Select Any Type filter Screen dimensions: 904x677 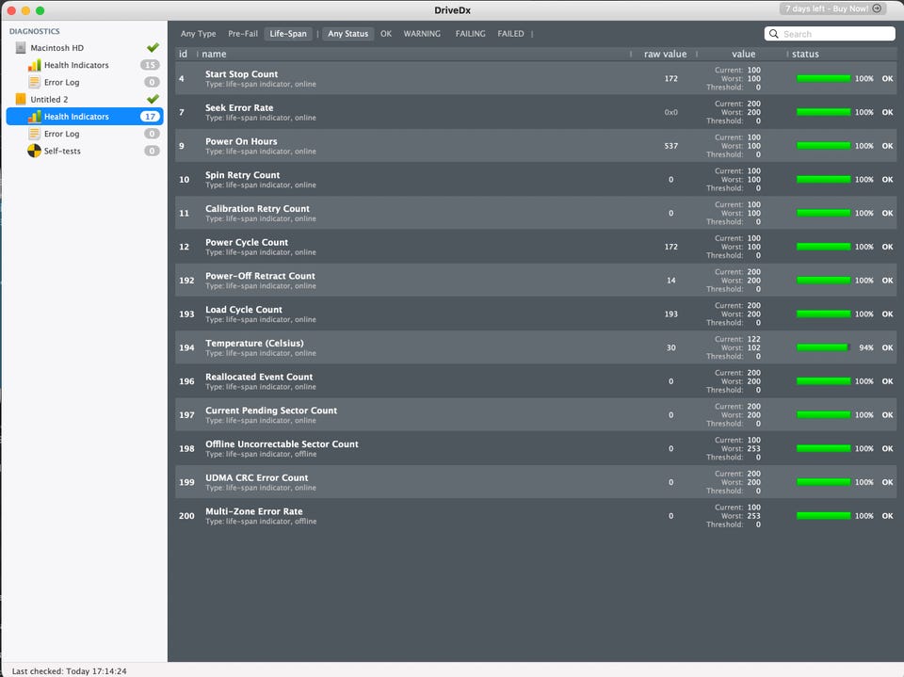[199, 34]
